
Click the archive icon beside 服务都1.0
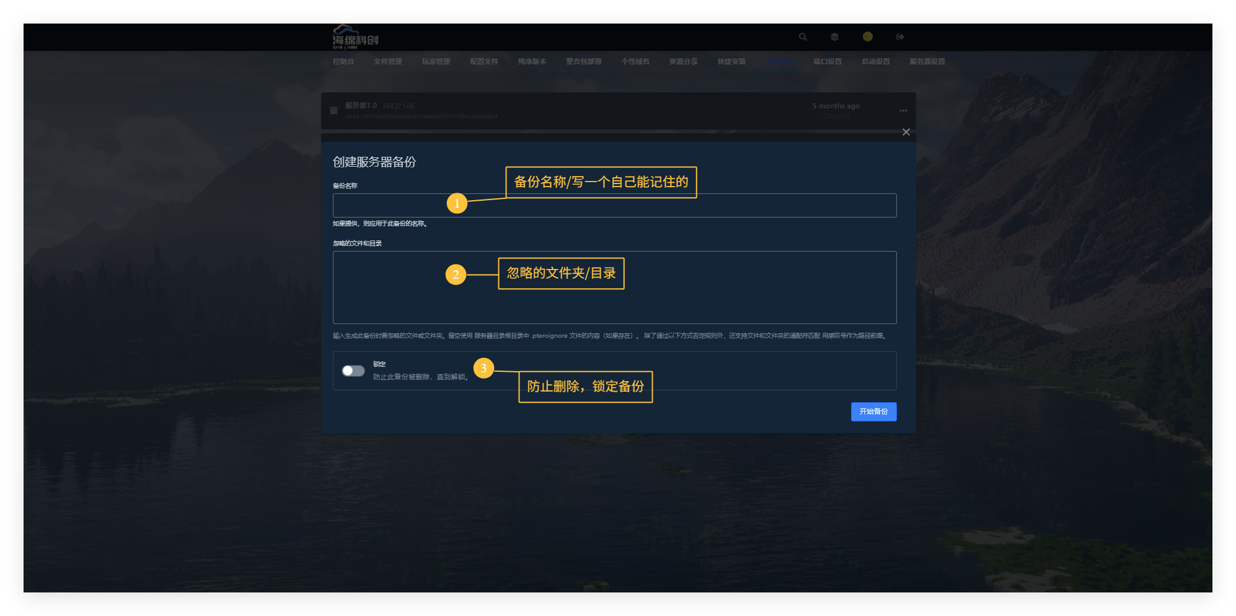[333, 110]
